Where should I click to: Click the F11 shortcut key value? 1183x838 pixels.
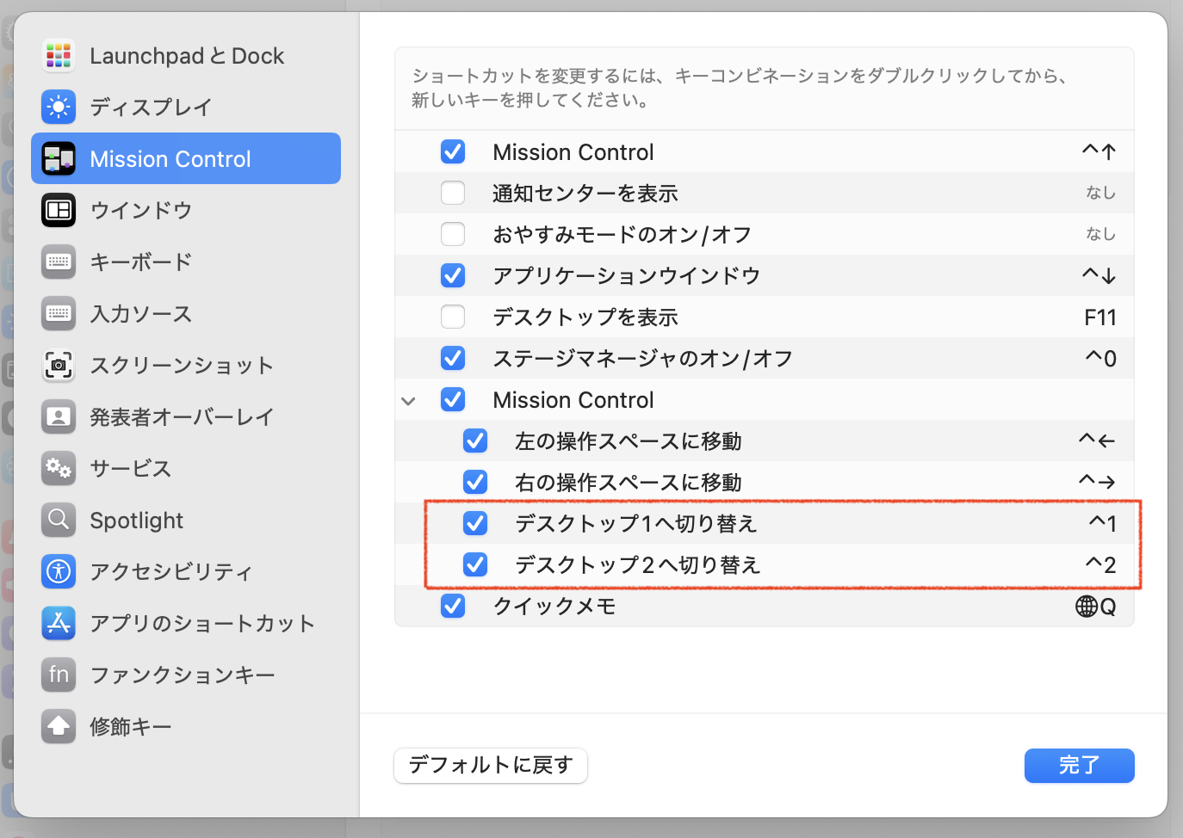[1099, 317]
